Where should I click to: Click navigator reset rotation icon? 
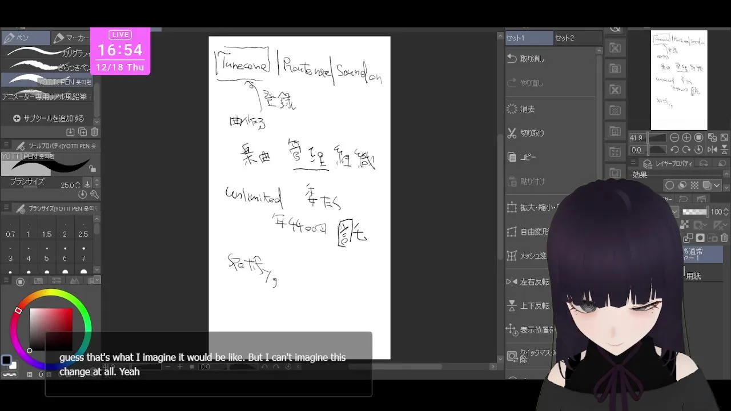698,150
